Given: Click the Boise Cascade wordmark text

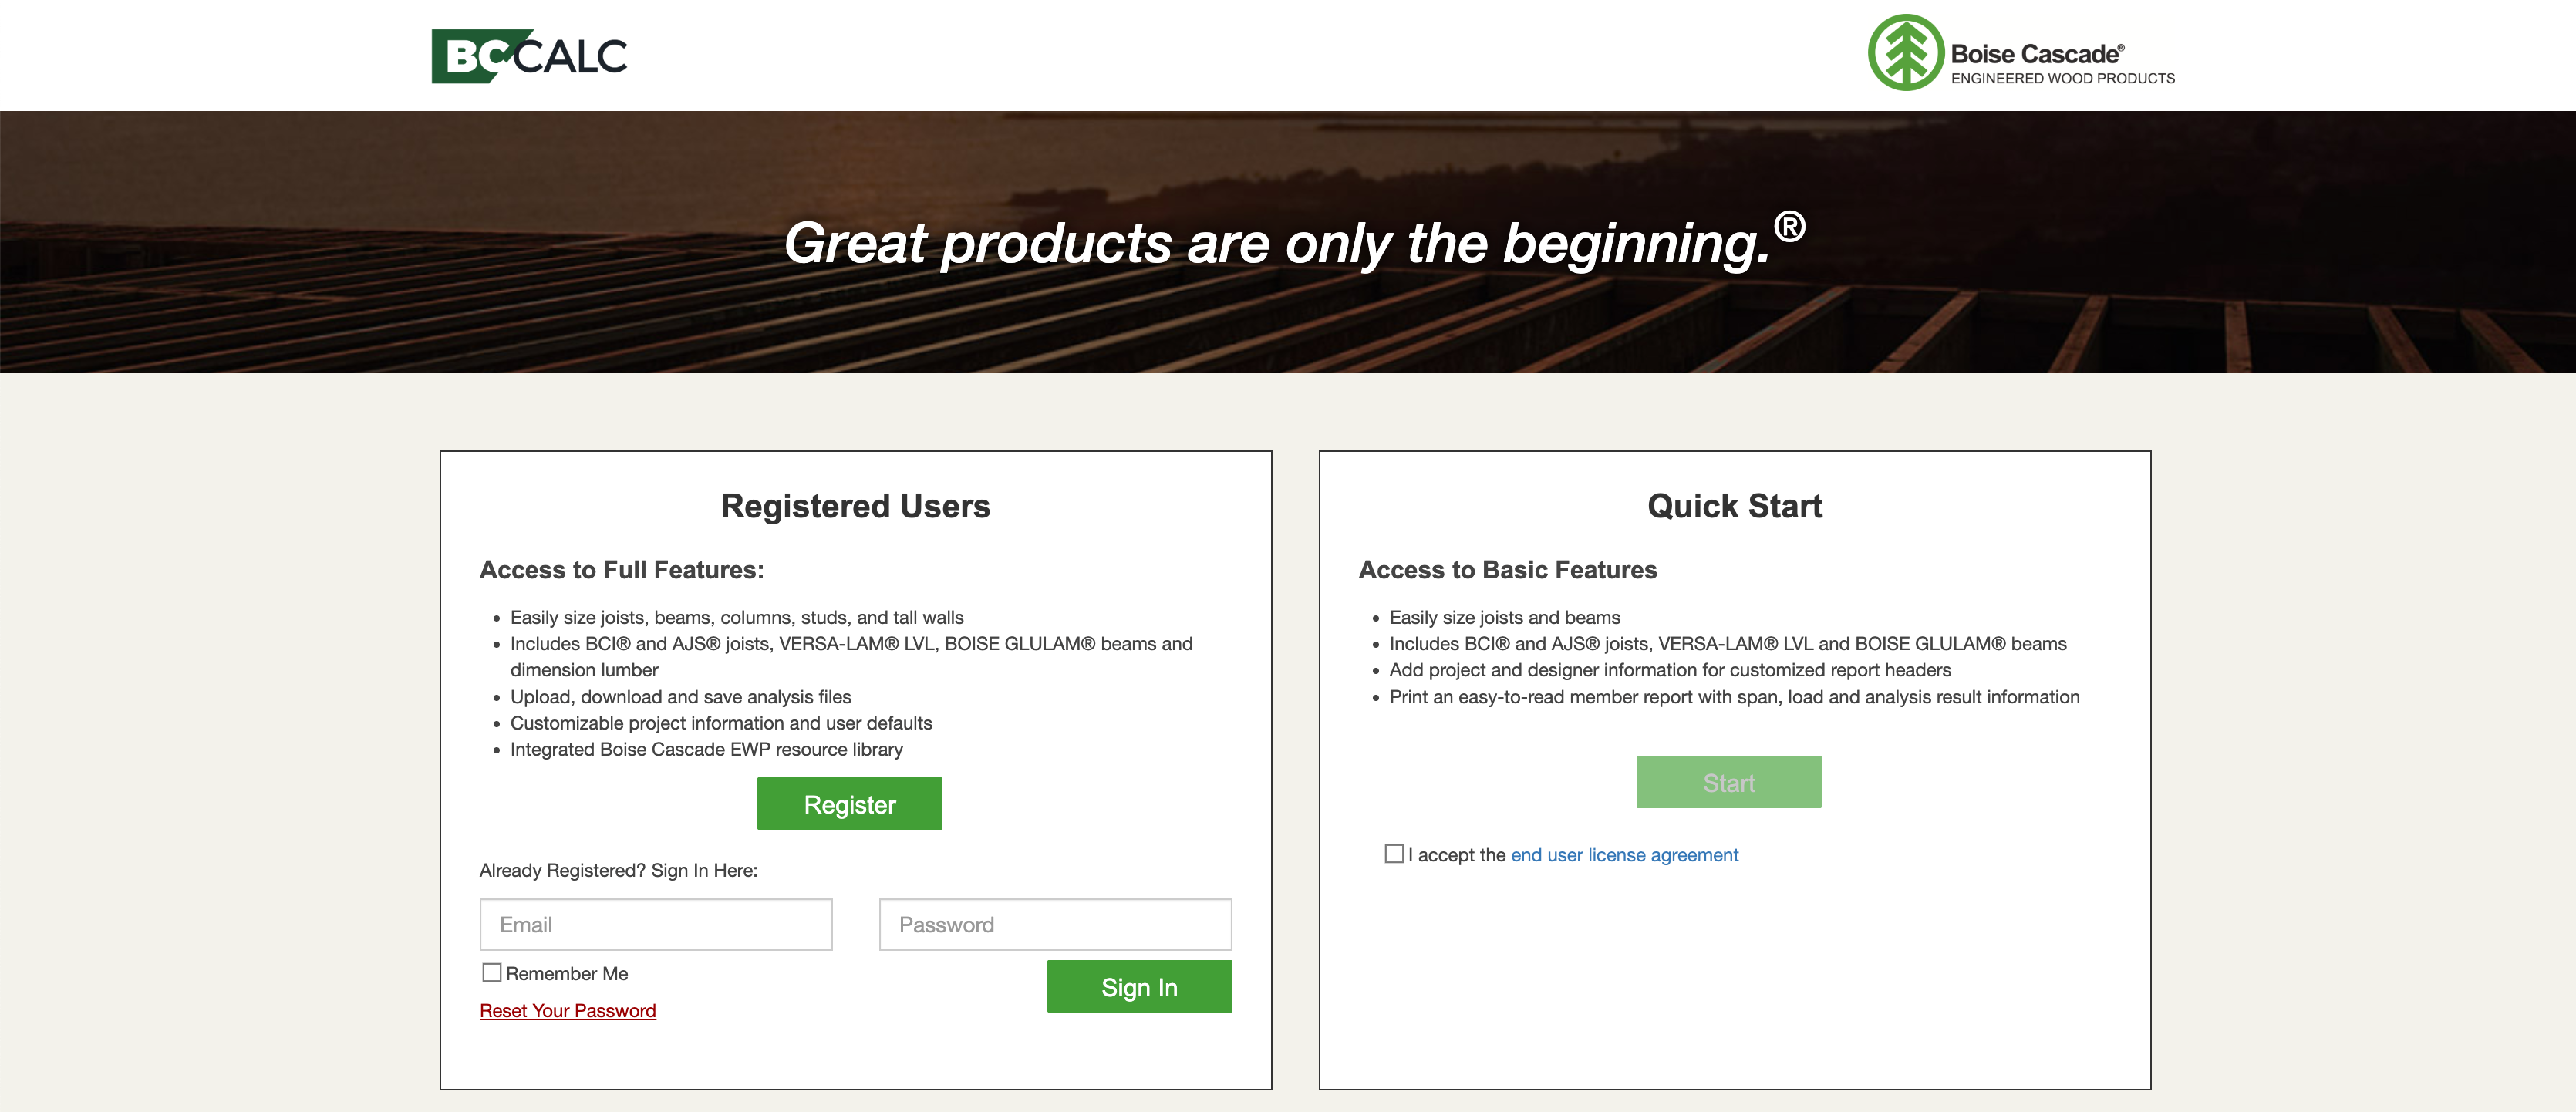Looking at the screenshot, I should (2035, 54).
